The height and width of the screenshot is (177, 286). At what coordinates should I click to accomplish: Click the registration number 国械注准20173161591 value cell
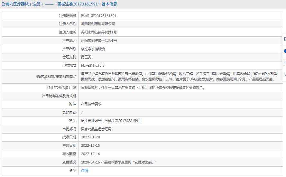pyautogui.click(x=98, y=16)
